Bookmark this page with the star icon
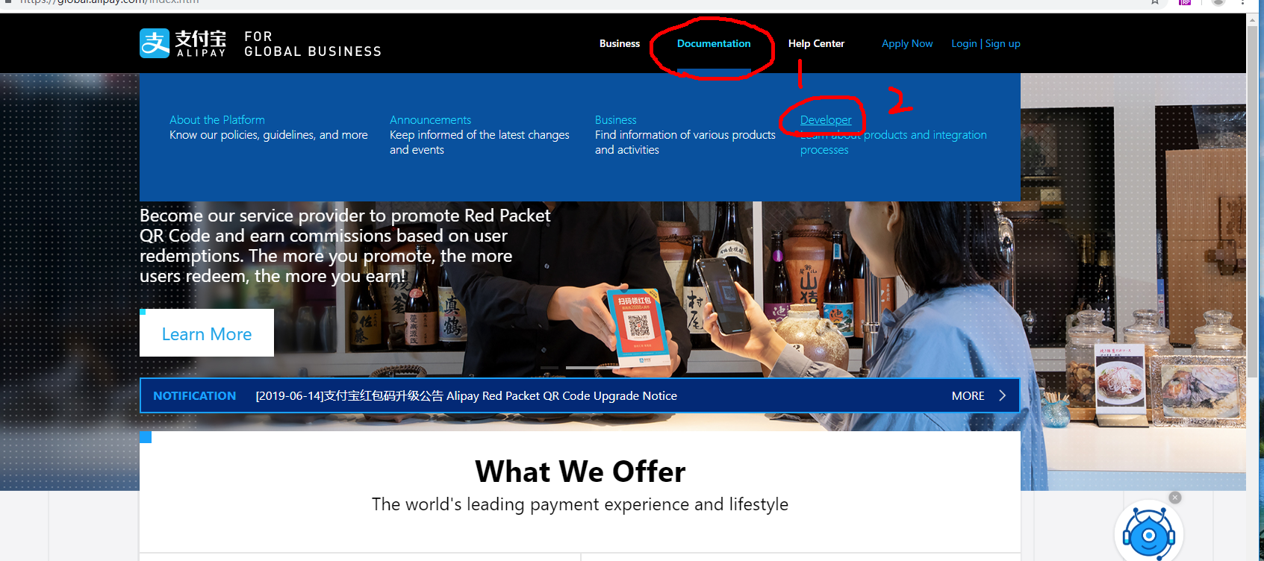The image size is (1264, 561). [1155, 2]
